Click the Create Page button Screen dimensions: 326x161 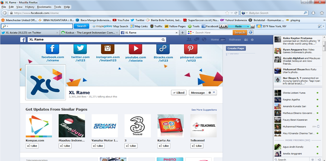[x=236, y=48]
